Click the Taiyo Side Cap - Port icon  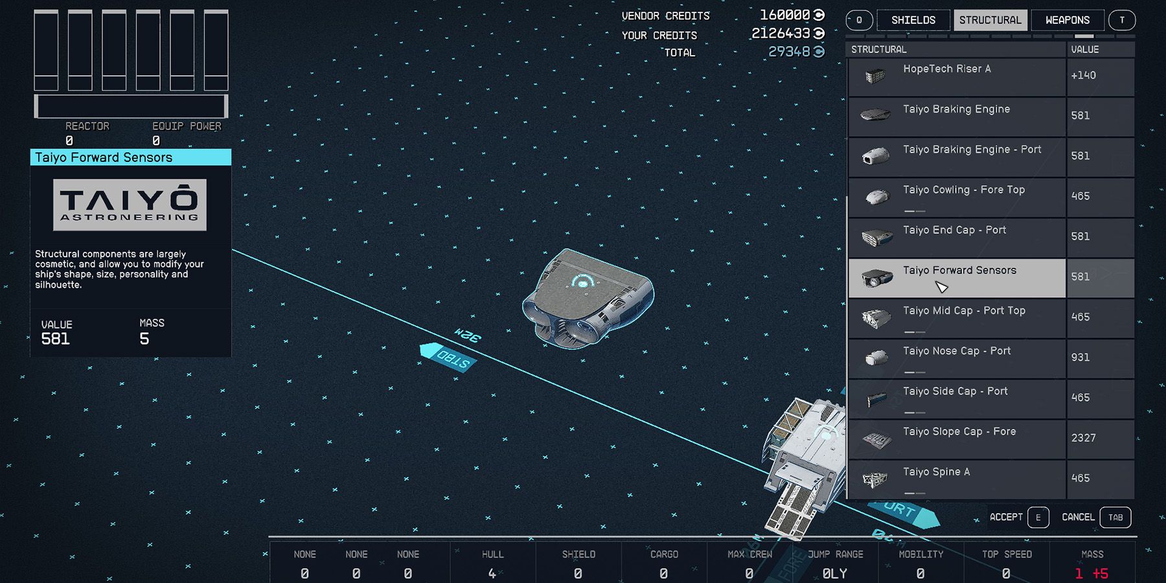[876, 398]
